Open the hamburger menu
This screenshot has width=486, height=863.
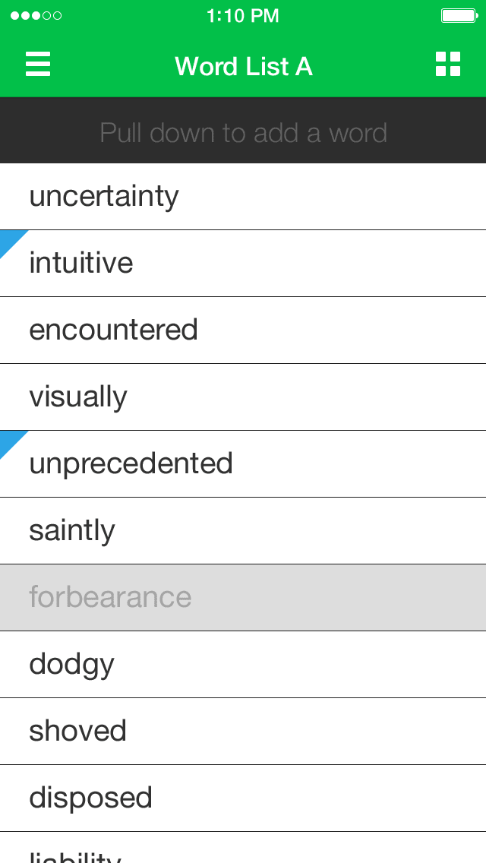[38, 65]
